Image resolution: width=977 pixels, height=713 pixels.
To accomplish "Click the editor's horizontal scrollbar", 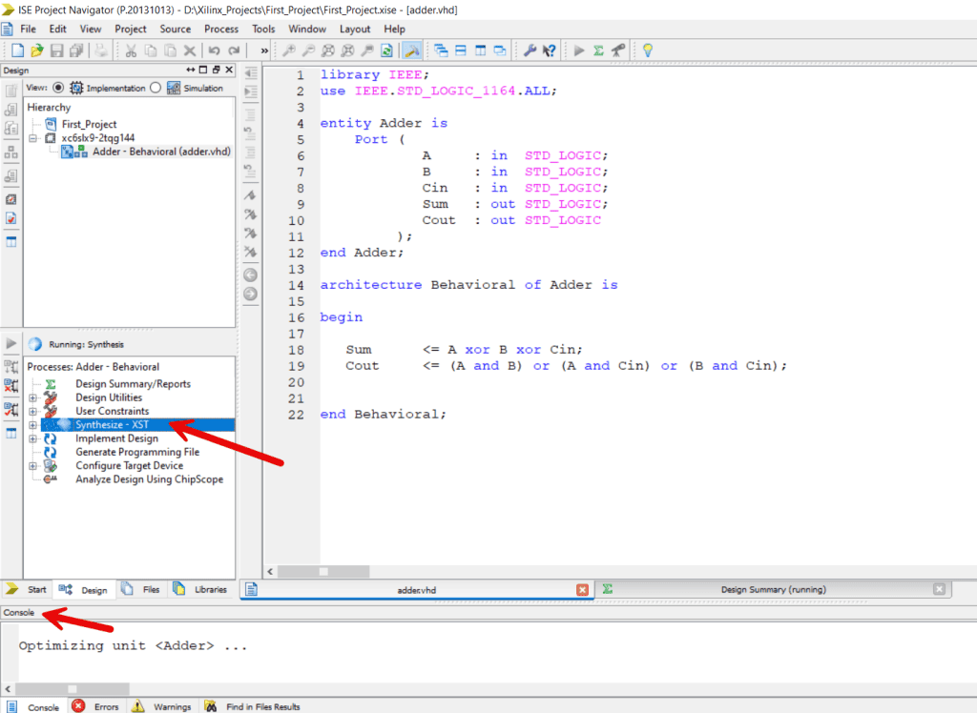I will [324, 572].
